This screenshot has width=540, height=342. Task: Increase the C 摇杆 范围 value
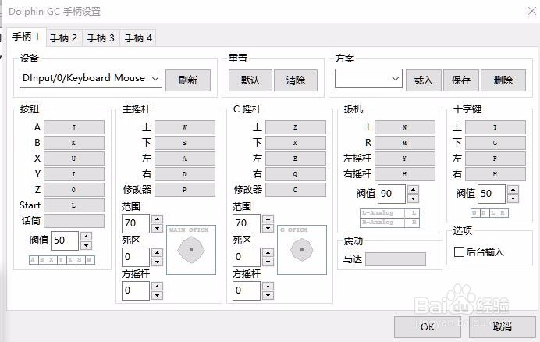268,219
